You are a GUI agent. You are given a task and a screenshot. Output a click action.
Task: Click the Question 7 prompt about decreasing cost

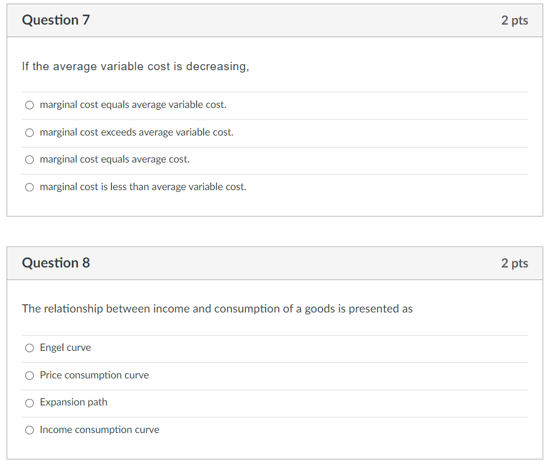click(x=136, y=67)
